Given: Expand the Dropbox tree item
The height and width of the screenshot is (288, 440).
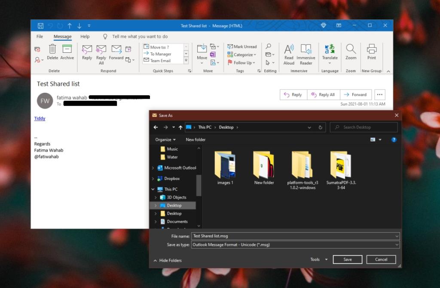Looking at the screenshot, I should [x=153, y=179].
